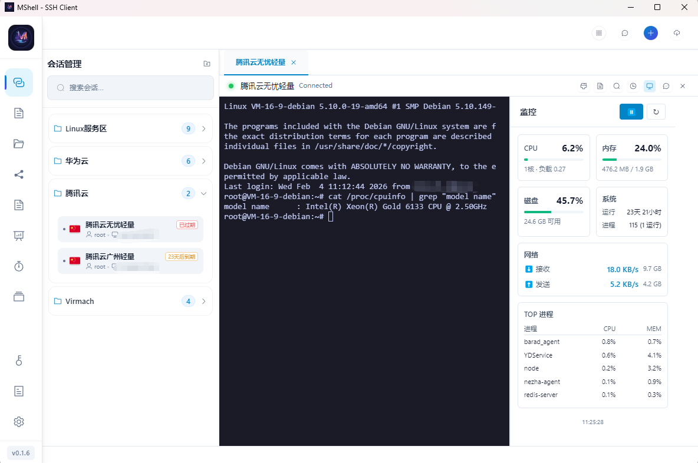Click the history clock icon in terminal toolbar

tap(633, 86)
